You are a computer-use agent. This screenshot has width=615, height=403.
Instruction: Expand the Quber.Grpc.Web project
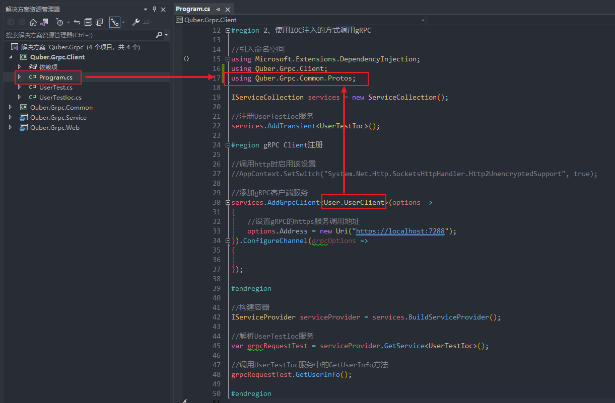[x=11, y=127]
